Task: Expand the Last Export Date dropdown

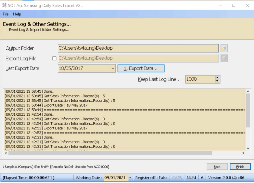Action: click(113, 69)
